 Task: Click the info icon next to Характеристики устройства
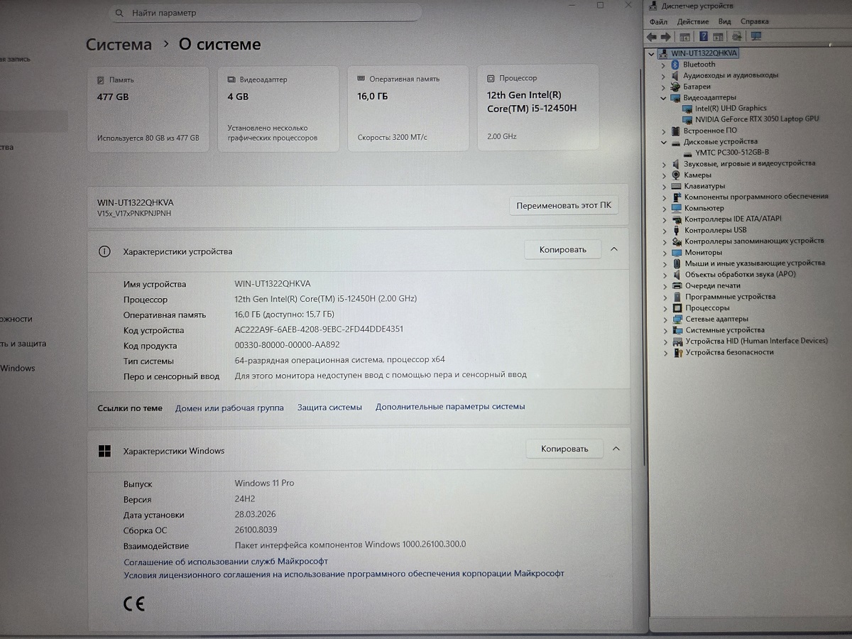(x=104, y=251)
